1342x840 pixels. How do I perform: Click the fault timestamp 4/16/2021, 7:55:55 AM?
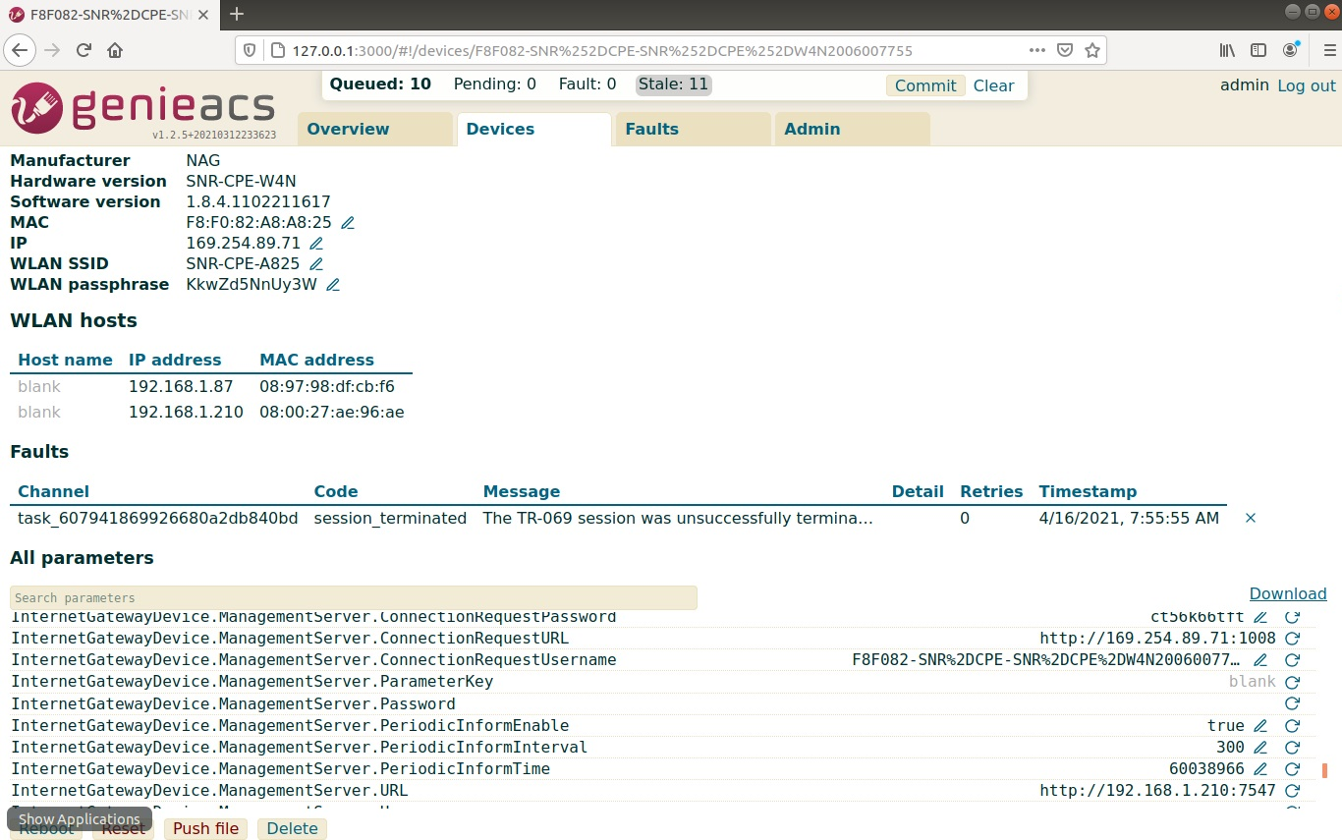1129,518
